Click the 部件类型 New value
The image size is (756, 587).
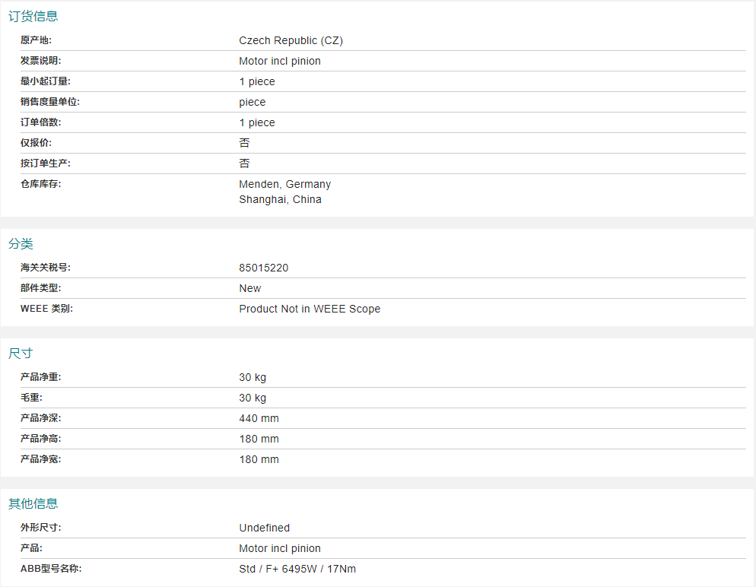249,288
